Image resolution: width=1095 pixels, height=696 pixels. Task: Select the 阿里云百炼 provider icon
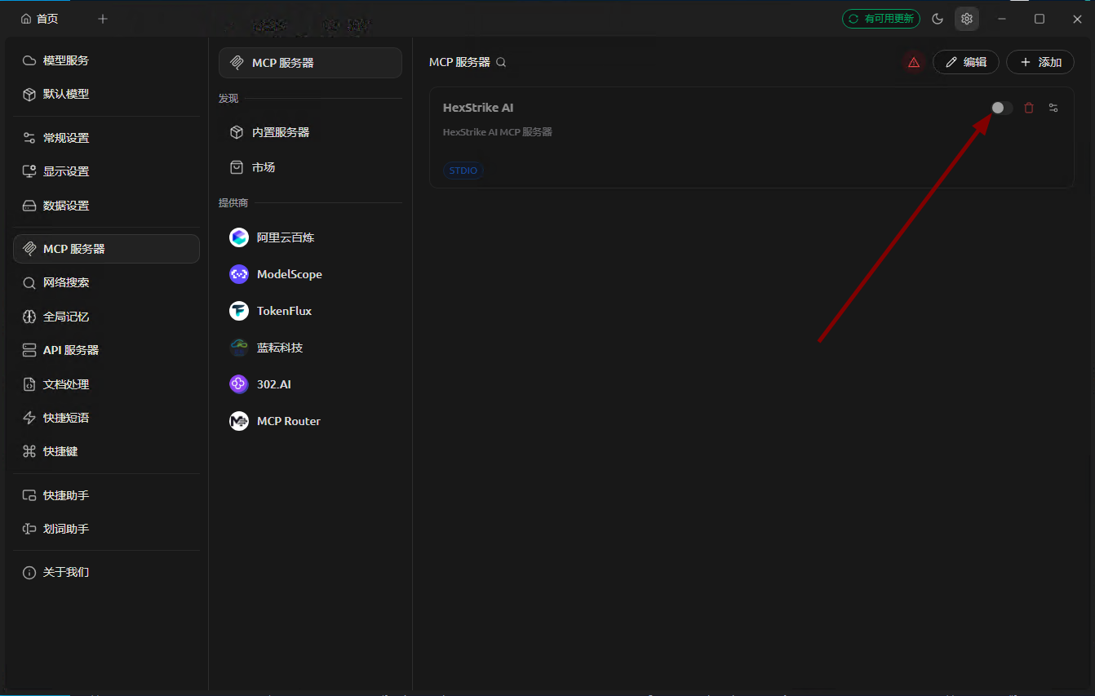click(x=239, y=237)
